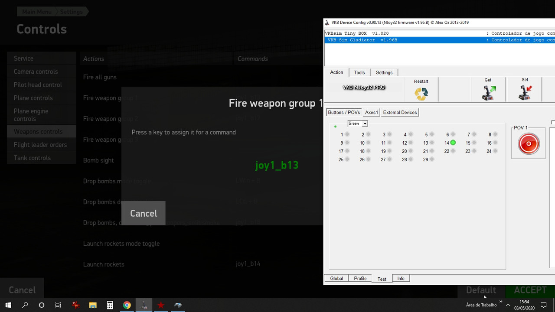Open Plane controls category
This screenshot has height=312, width=555.
click(42, 98)
